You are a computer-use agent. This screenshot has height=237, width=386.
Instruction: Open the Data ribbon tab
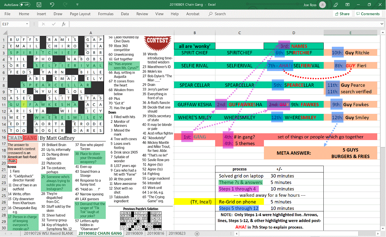coord(125,14)
